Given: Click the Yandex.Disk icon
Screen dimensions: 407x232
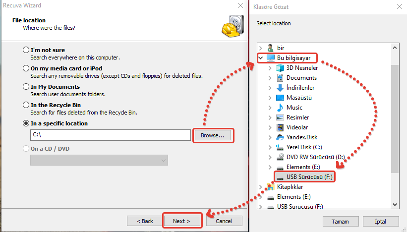Looking at the screenshot, I should pyautogui.click(x=280, y=137).
